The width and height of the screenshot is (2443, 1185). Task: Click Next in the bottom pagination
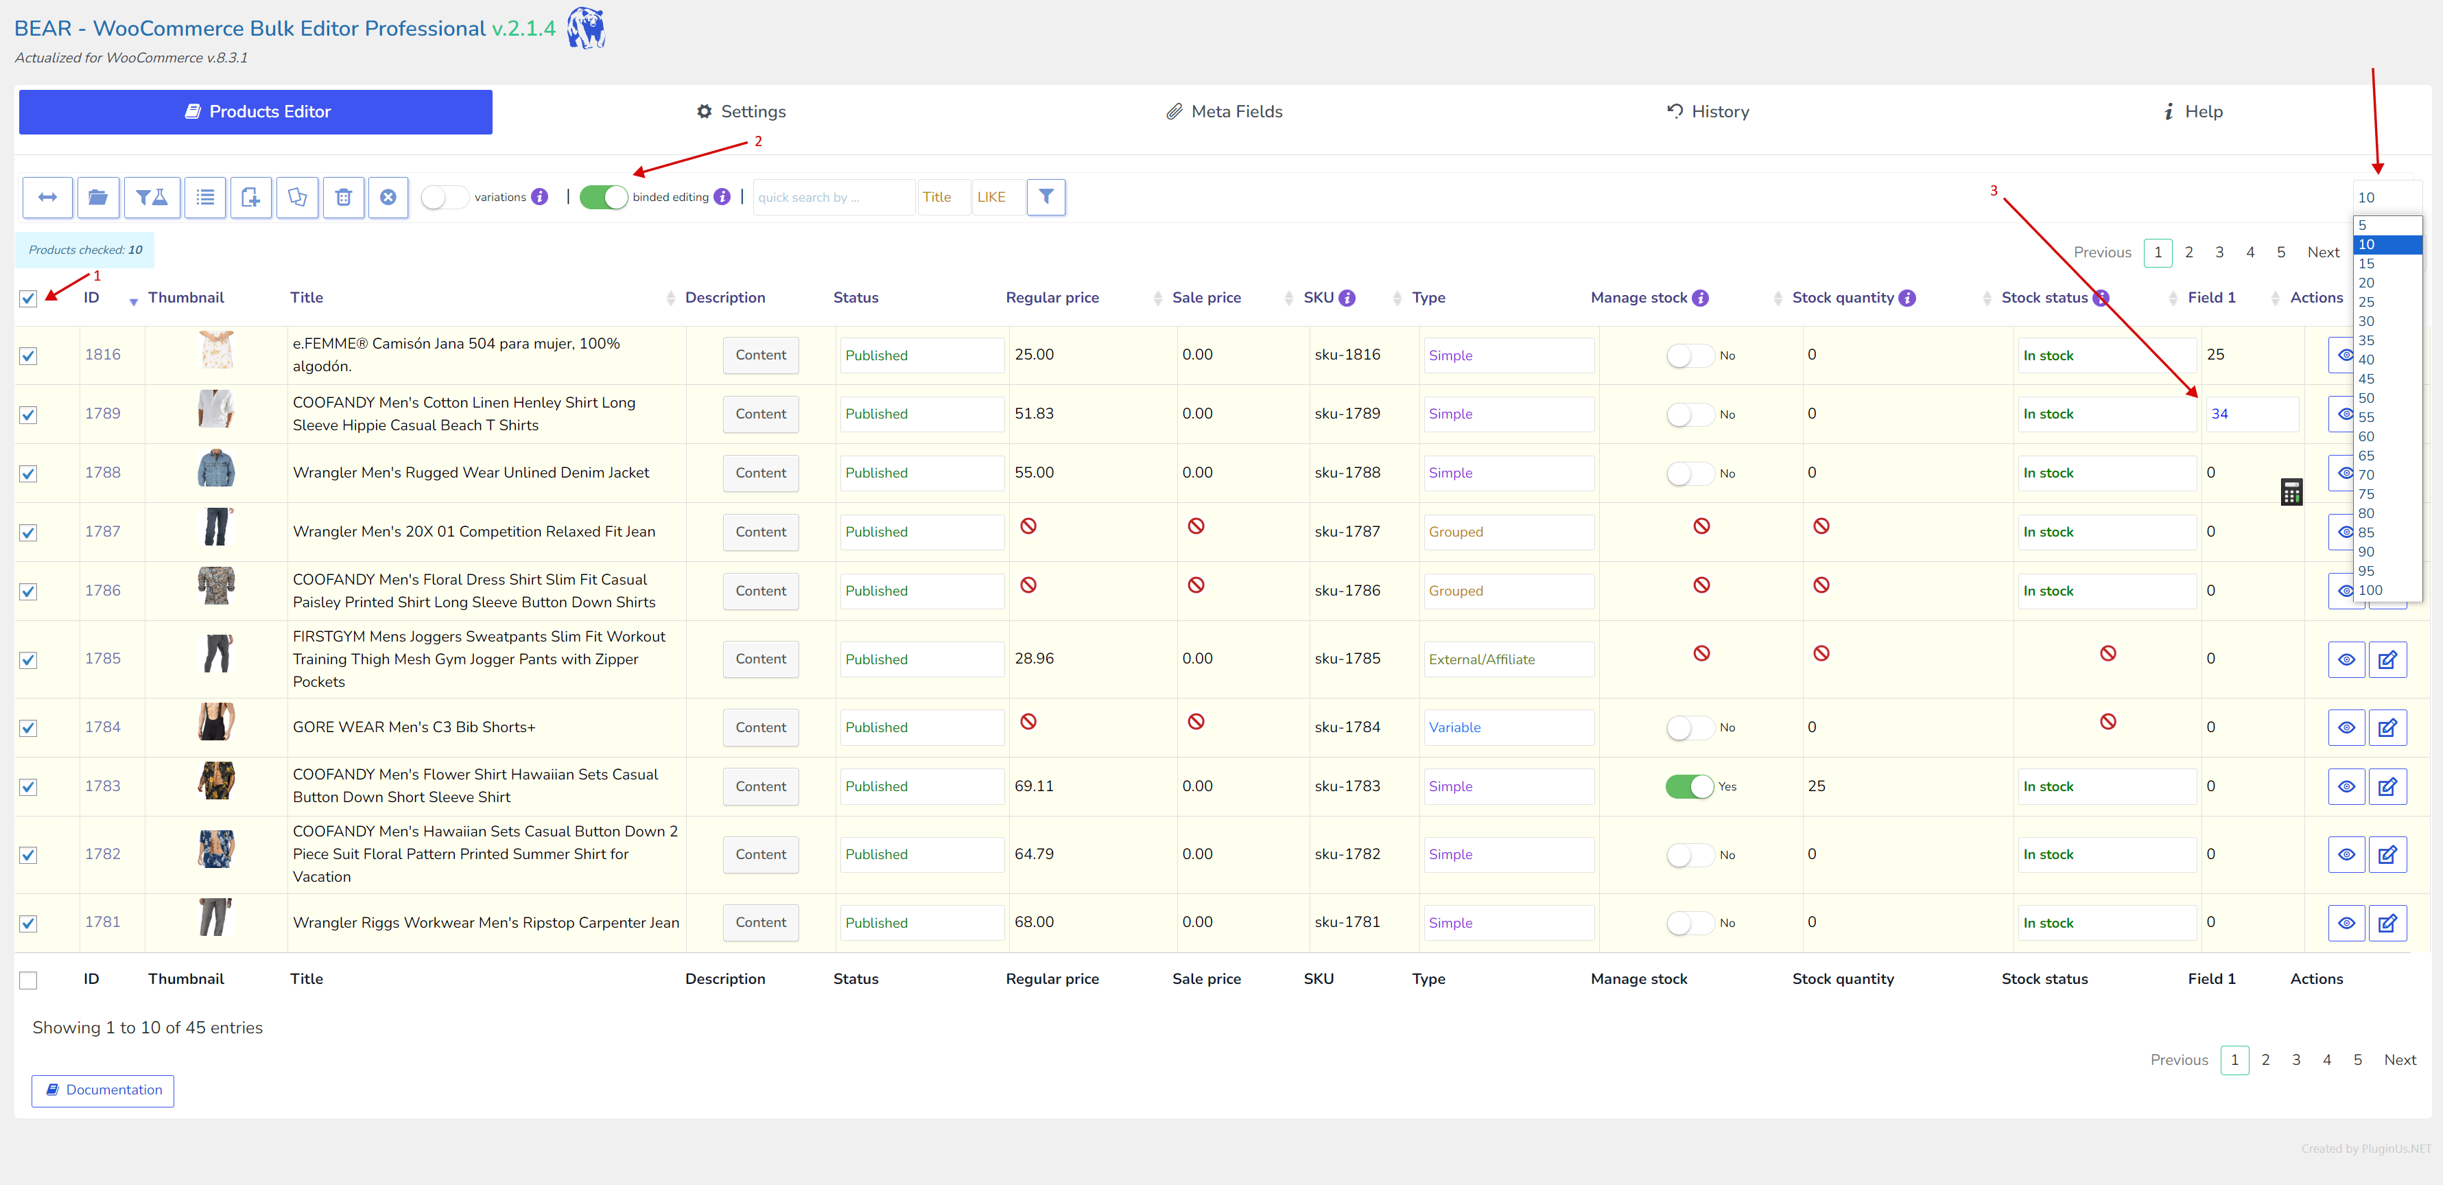[2399, 1059]
